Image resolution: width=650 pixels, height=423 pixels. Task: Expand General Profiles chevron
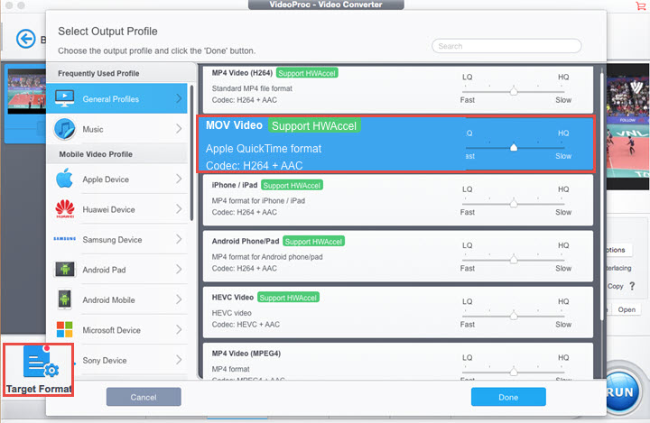pyautogui.click(x=179, y=98)
